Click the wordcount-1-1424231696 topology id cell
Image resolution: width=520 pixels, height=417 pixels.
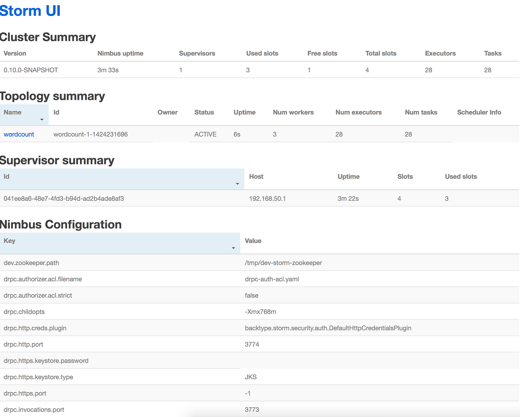pos(91,134)
